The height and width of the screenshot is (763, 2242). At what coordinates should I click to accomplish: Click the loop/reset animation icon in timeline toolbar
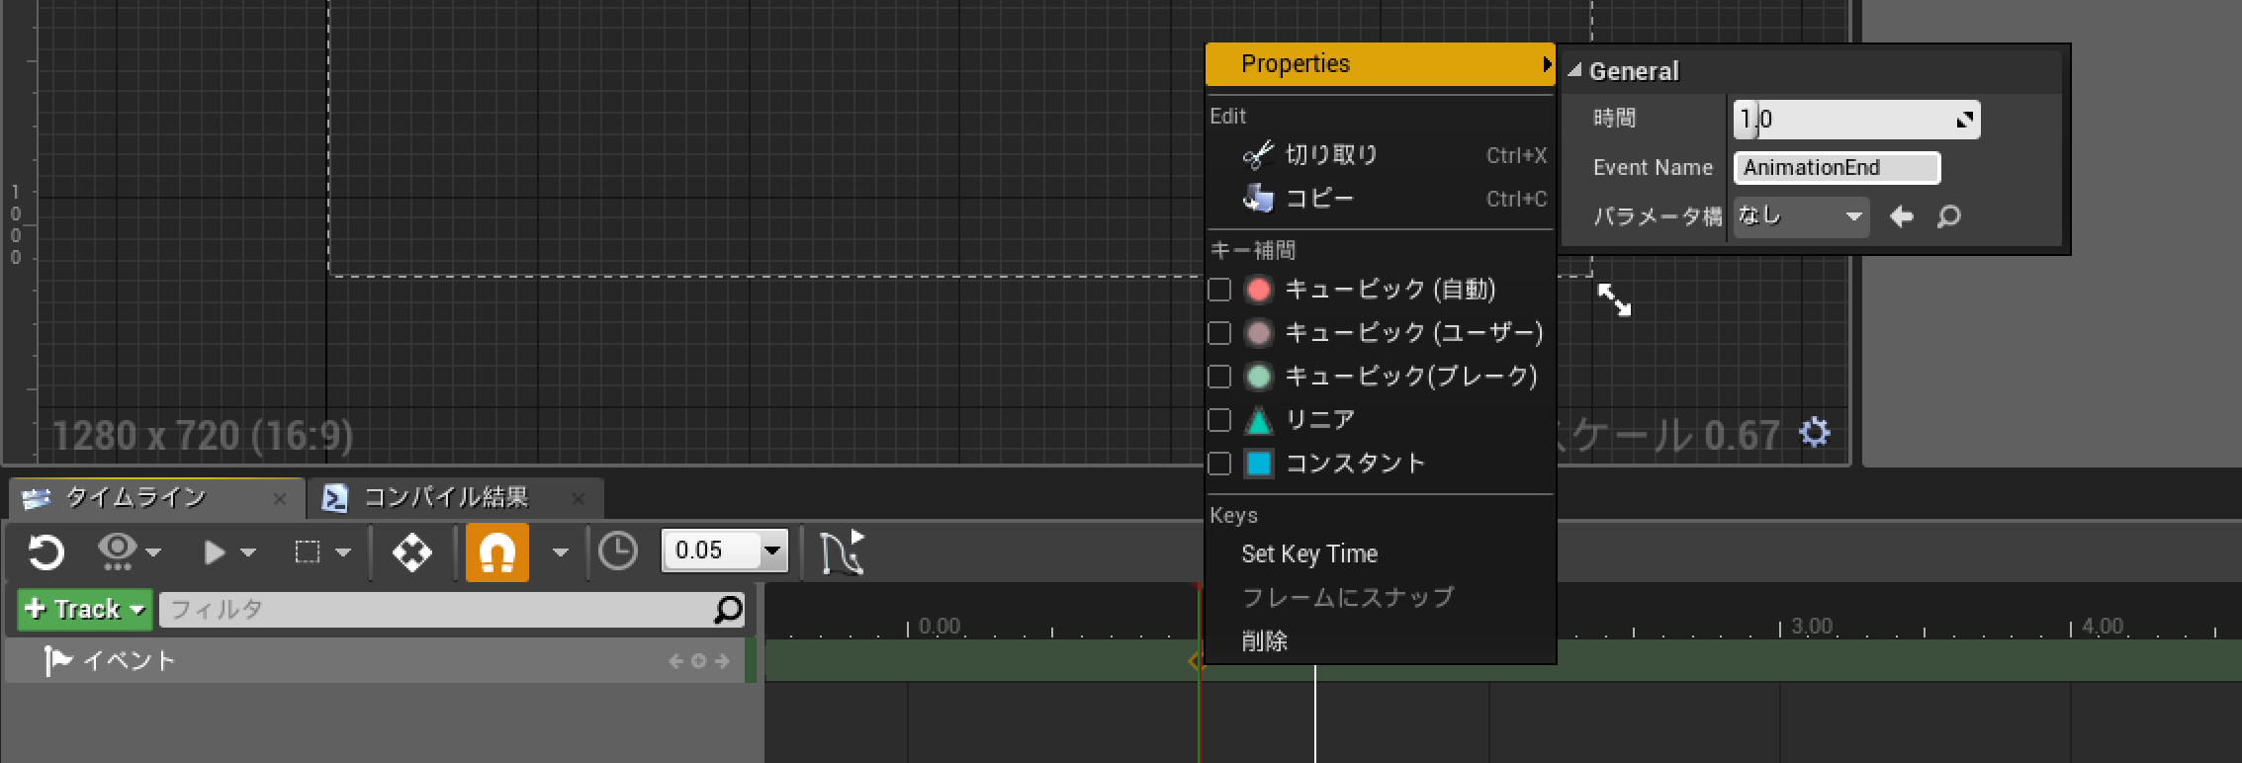click(x=45, y=551)
